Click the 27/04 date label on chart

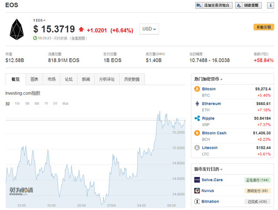tap(111, 206)
